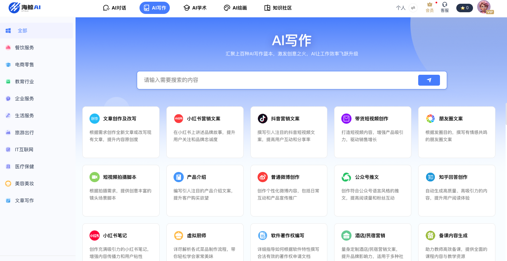507x261 pixels.
Task: Select 企业服务 category
Action: (x=36, y=99)
